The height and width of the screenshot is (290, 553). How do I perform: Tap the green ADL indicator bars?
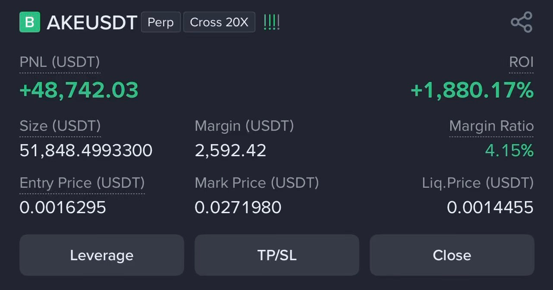(272, 22)
